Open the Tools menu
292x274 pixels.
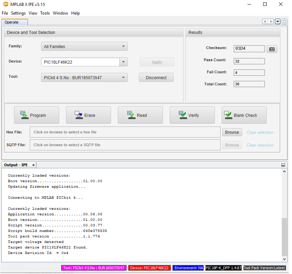45,13
